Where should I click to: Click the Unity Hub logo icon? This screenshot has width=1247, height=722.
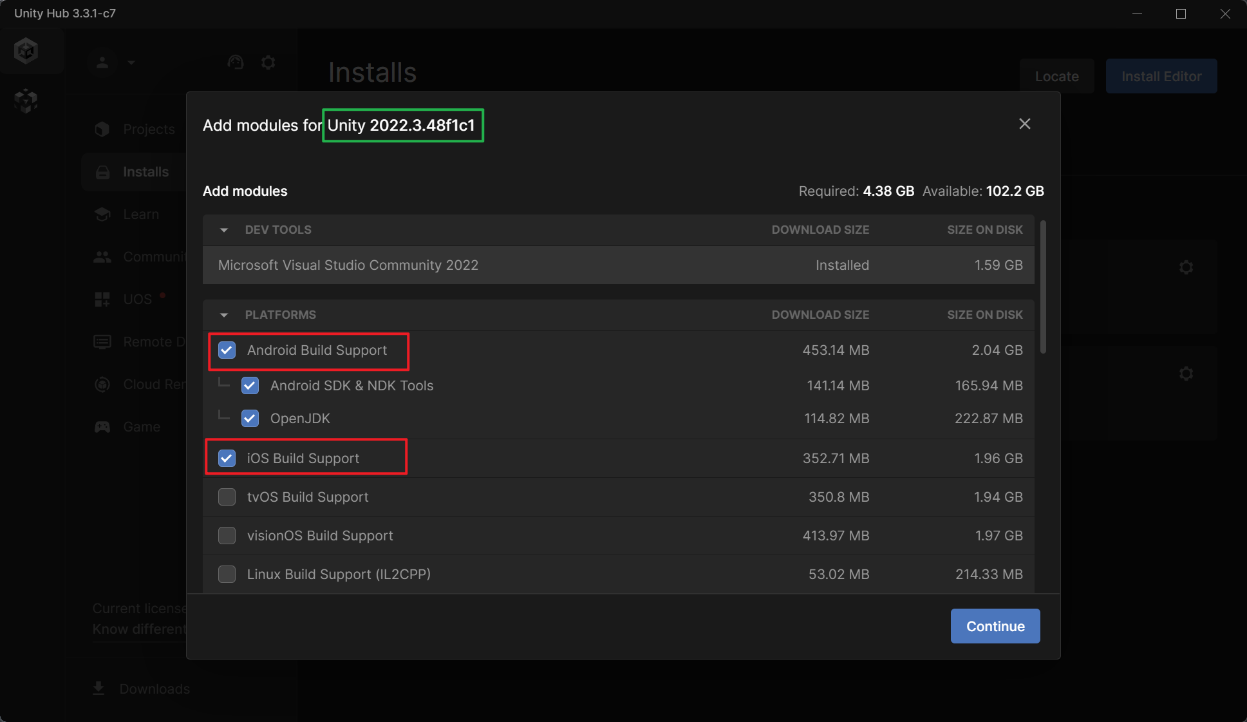pyautogui.click(x=26, y=50)
